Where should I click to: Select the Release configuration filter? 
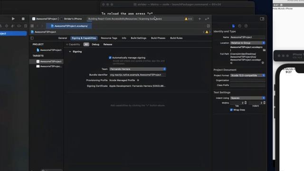click(108, 44)
